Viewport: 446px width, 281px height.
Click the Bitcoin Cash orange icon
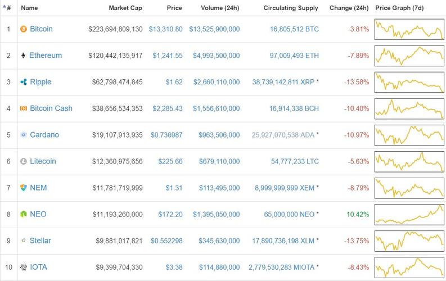click(23, 108)
